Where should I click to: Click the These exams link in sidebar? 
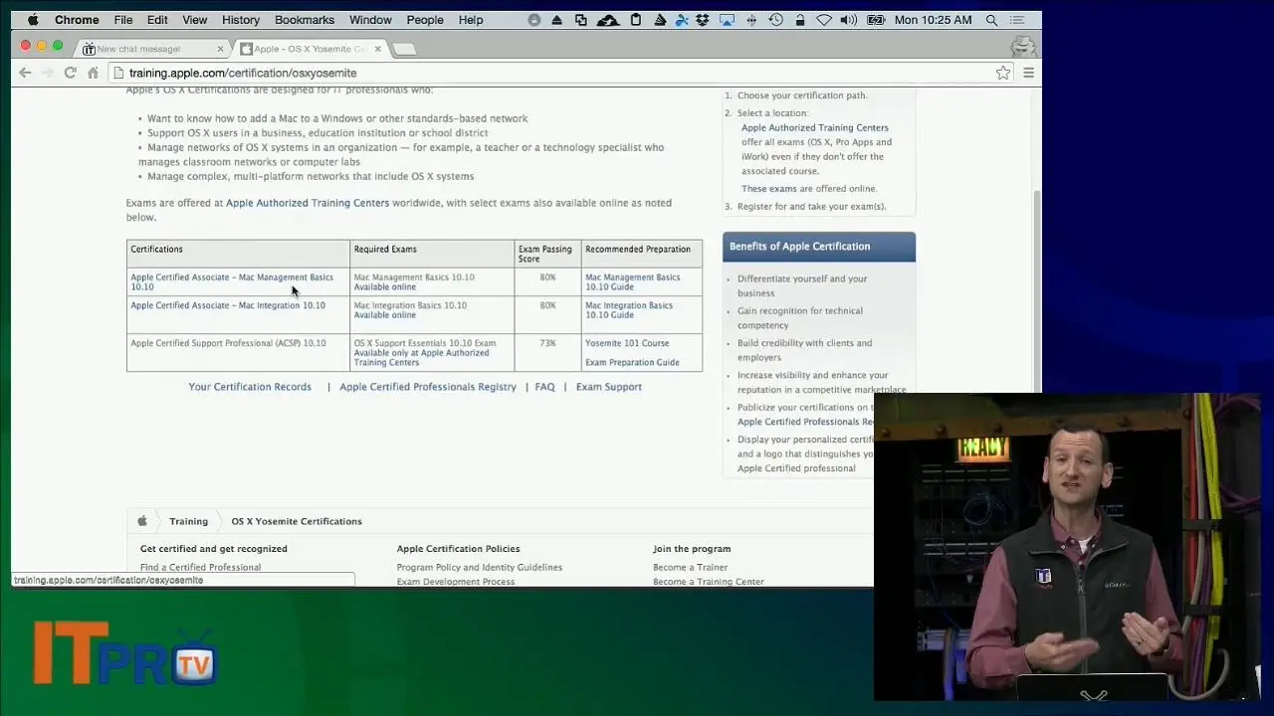click(769, 189)
